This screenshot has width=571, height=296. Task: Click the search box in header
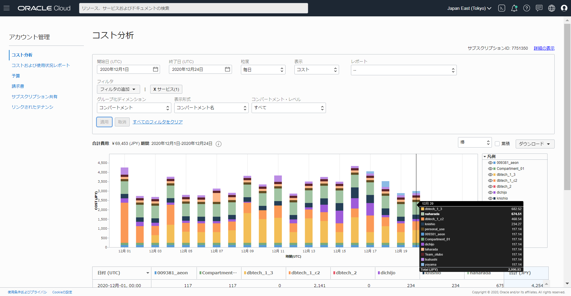click(193, 8)
